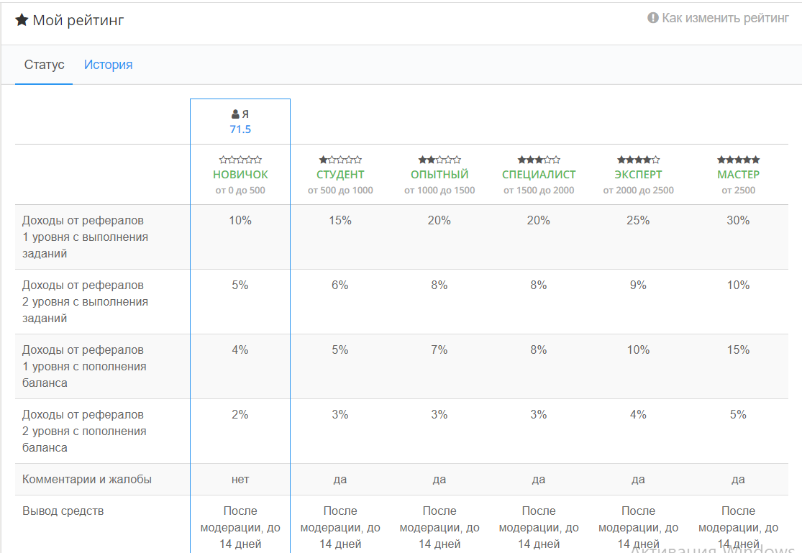Select the НОВИЧОК level title
The height and width of the screenshot is (553, 802).
pos(240,175)
